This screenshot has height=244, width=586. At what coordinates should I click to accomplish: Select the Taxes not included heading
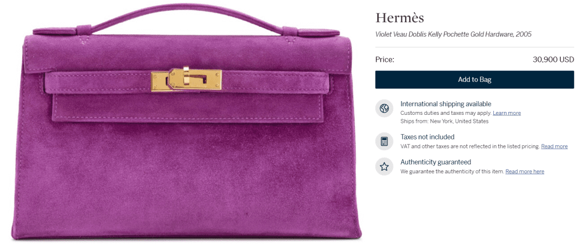click(x=427, y=137)
